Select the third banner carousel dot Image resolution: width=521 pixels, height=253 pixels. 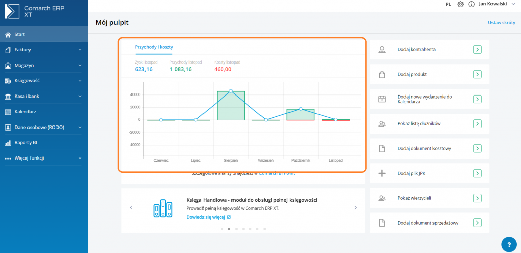pyautogui.click(x=236, y=229)
